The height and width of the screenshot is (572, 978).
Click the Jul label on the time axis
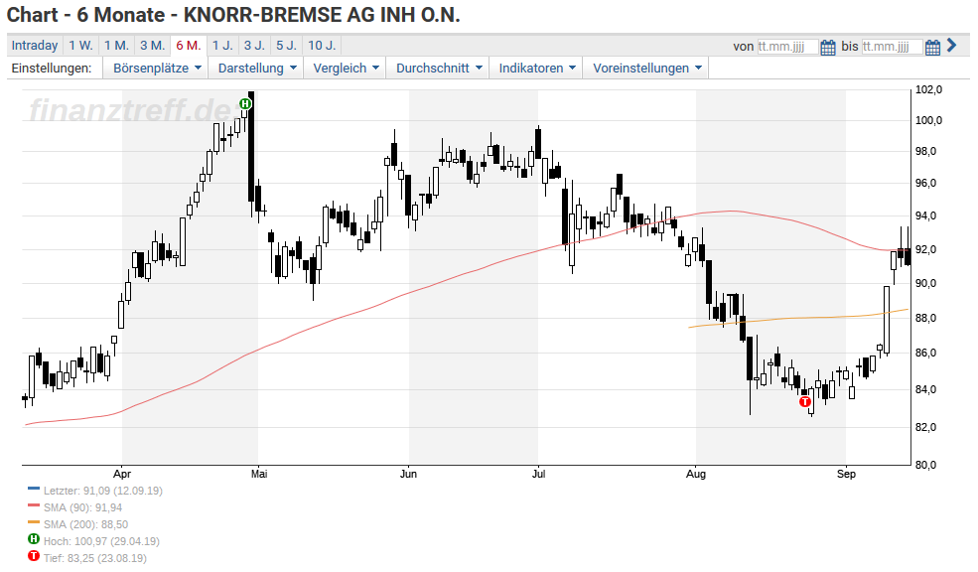(538, 474)
